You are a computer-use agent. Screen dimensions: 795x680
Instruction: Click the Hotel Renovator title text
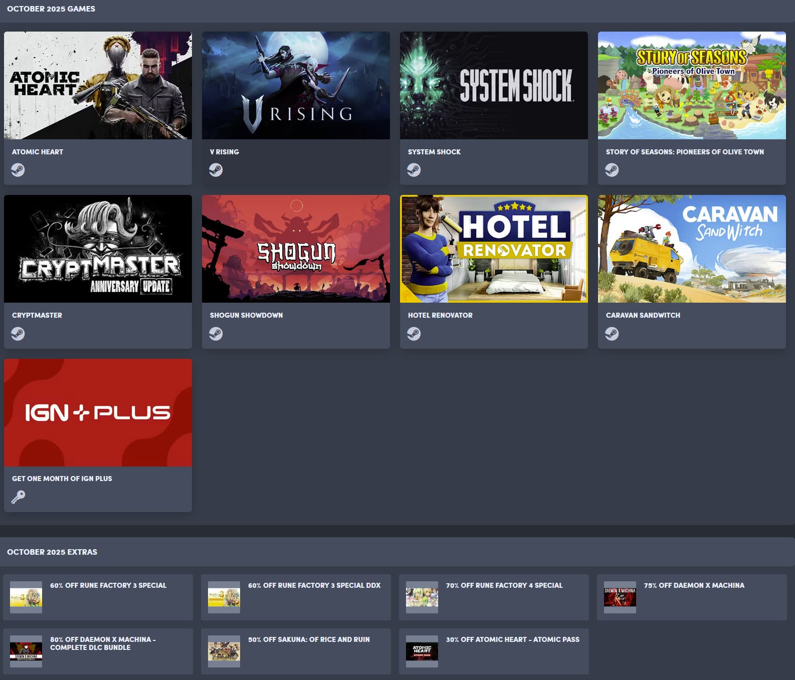(440, 315)
